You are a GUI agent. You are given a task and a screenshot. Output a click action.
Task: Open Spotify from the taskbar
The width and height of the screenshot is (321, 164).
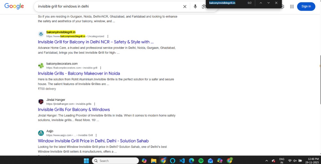[201, 160]
